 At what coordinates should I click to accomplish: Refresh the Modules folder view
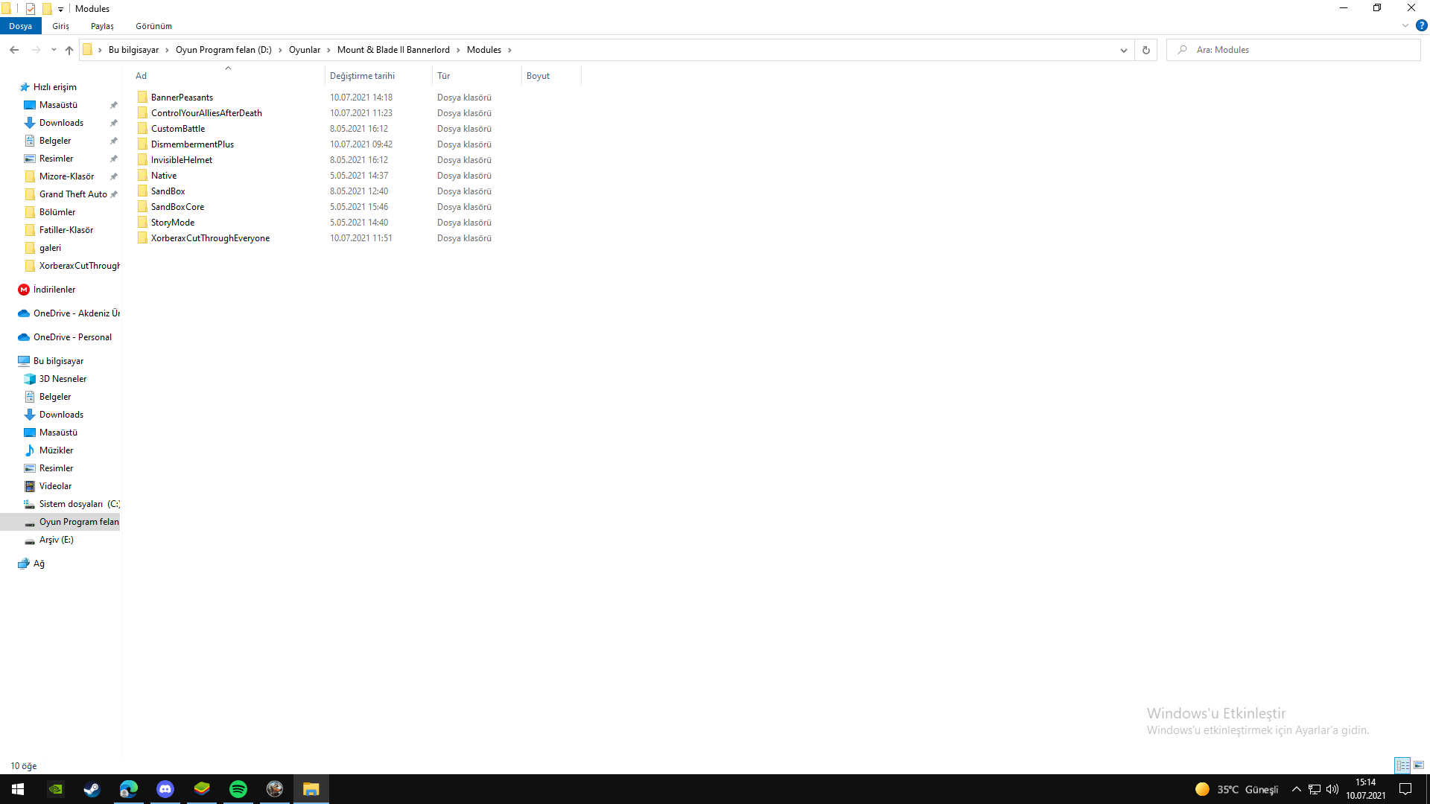pyautogui.click(x=1146, y=50)
